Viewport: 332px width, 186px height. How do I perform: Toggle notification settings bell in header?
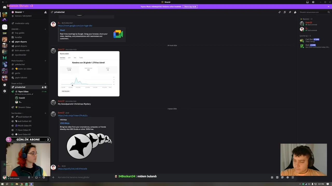(x=285, y=12)
